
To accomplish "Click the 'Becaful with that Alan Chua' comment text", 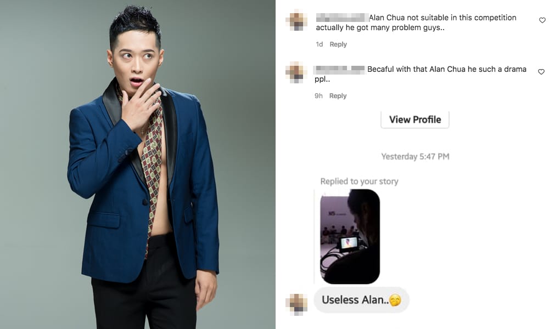I will pos(420,74).
